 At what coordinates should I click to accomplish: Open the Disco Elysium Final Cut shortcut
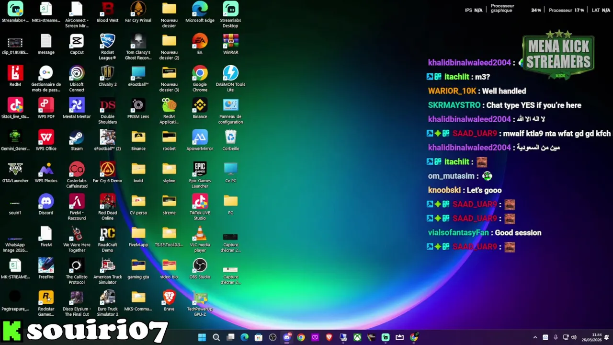point(77,304)
